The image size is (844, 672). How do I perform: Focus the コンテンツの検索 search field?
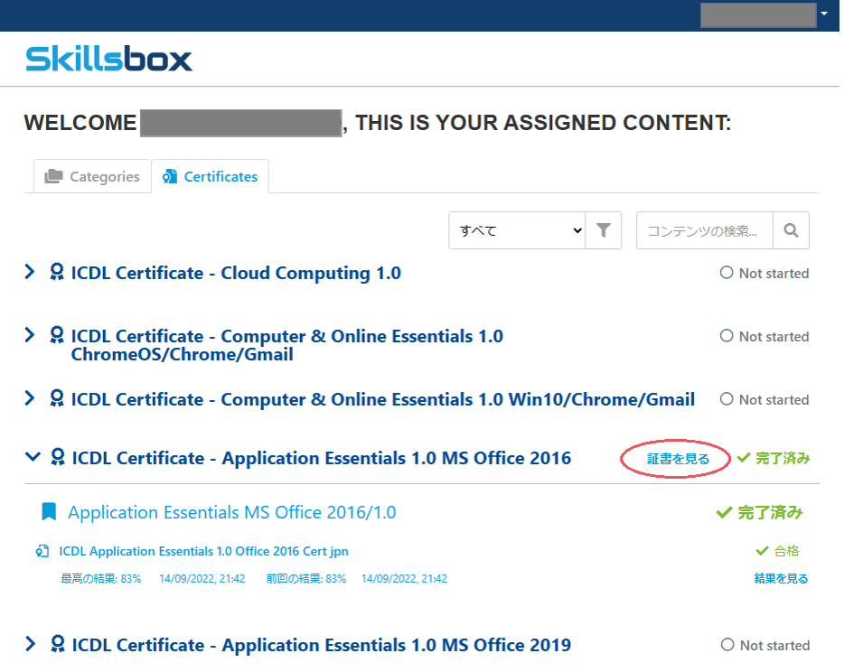(x=705, y=230)
